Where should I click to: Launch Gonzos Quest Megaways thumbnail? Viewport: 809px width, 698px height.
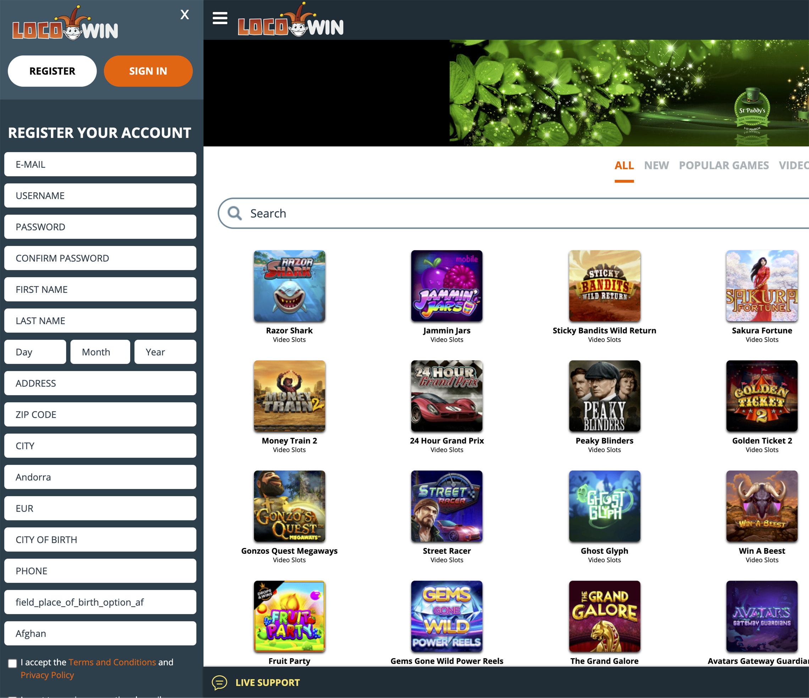[x=289, y=506]
